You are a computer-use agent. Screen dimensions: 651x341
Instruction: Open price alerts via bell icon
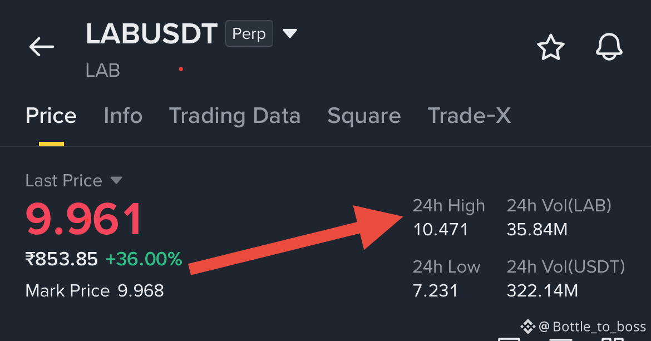[609, 47]
